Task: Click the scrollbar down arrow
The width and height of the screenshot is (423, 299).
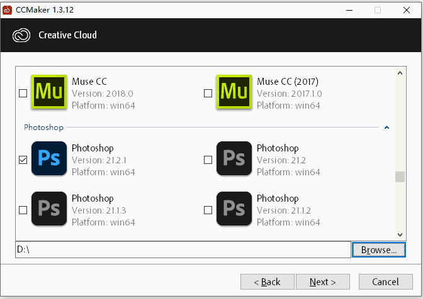Action: tap(400, 235)
